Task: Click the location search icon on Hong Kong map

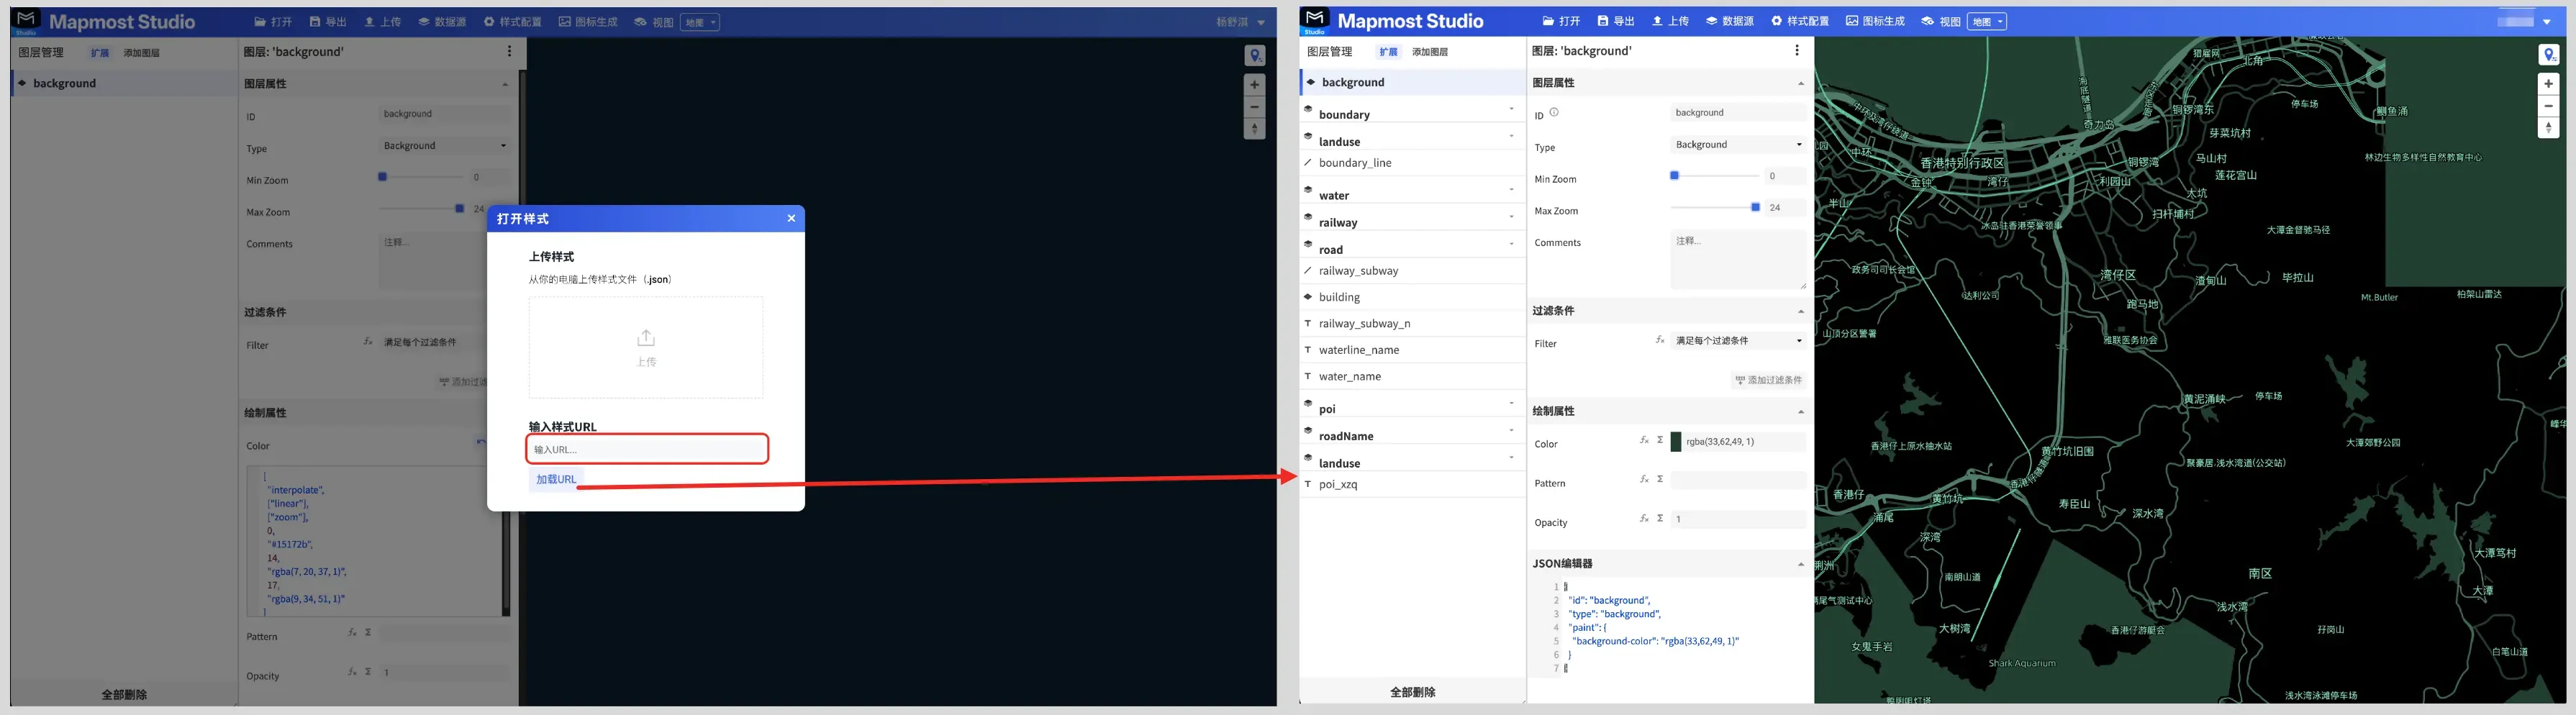Action: [x=2549, y=55]
